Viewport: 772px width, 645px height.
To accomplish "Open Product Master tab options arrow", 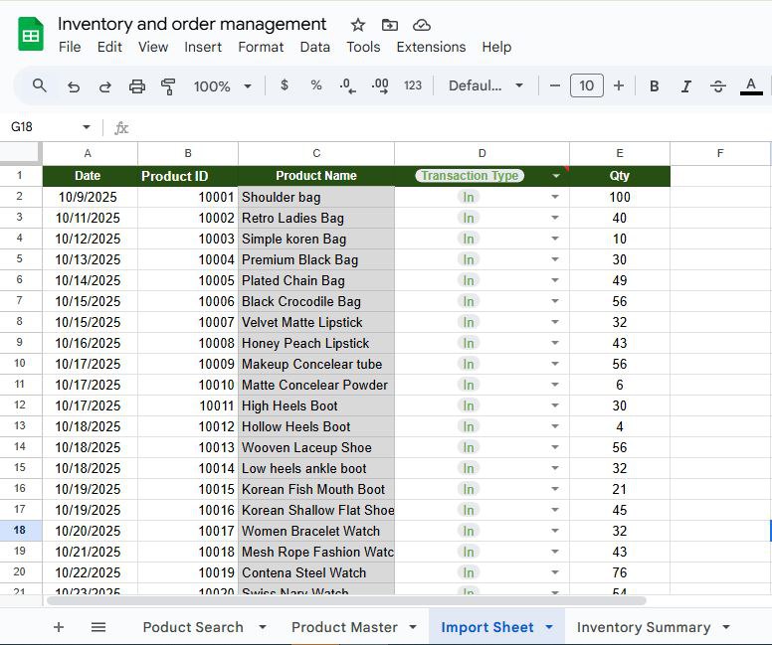I will pos(413,627).
